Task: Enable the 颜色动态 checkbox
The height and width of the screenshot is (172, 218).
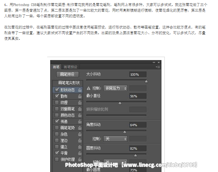Action: tap(57, 115)
